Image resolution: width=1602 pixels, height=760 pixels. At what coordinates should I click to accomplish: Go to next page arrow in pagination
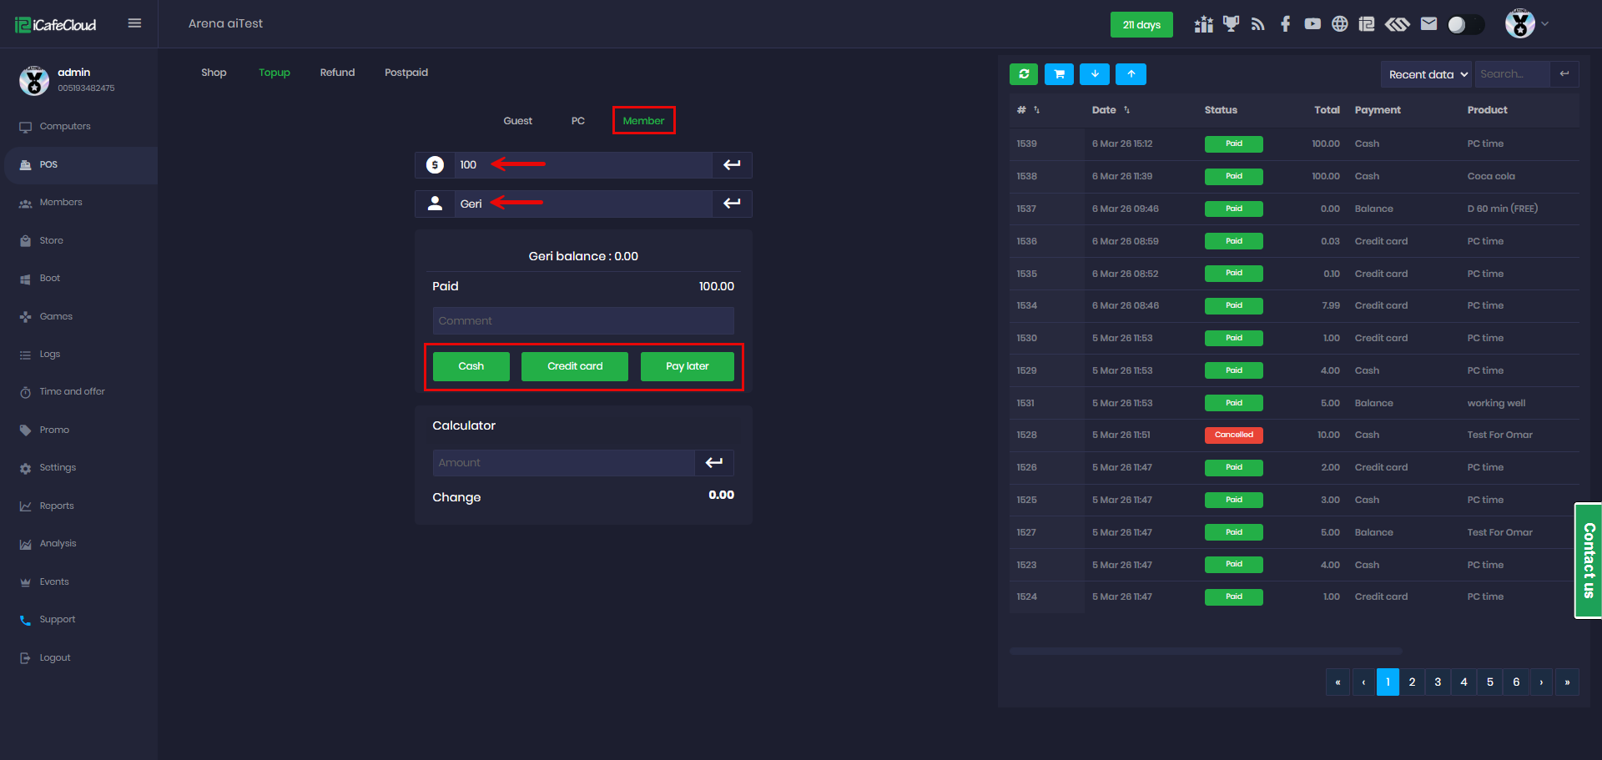tap(1541, 682)
